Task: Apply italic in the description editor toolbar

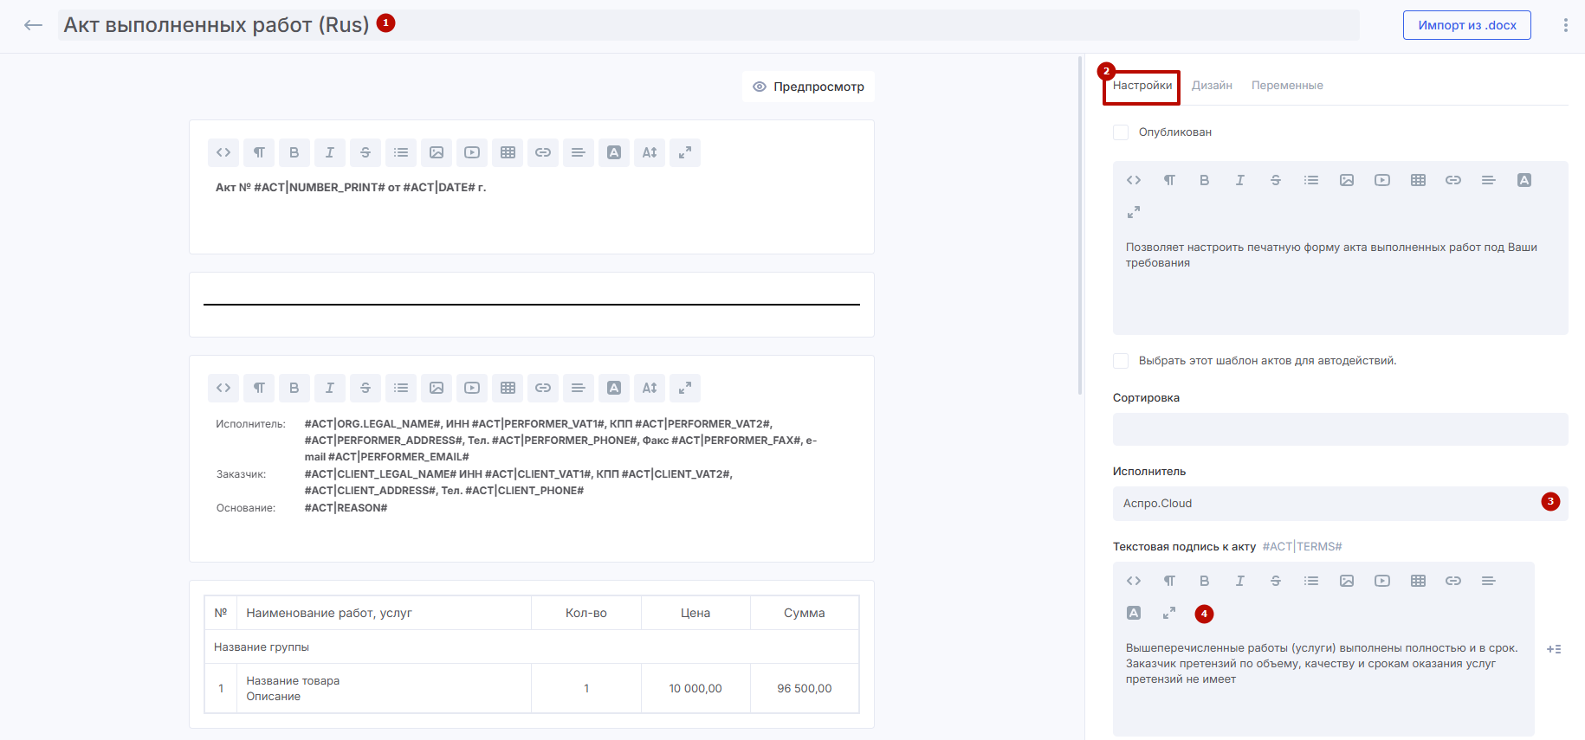Action: click(x=1239, y=180)
